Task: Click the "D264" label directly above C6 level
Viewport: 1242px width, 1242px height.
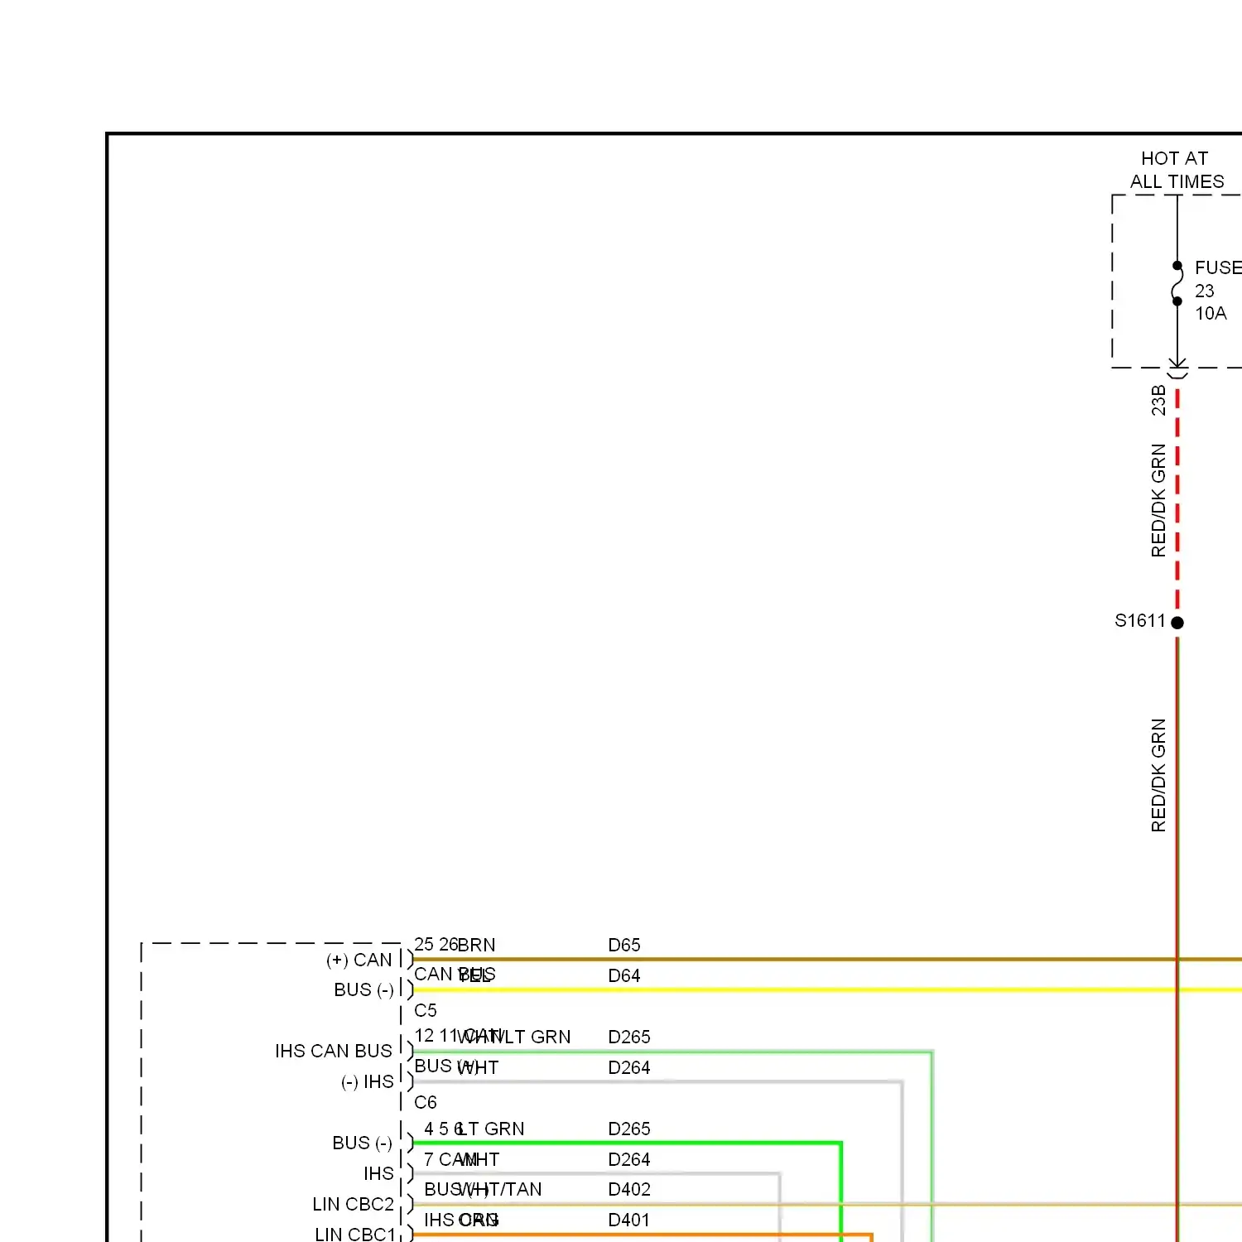Action: point(629,1067)
